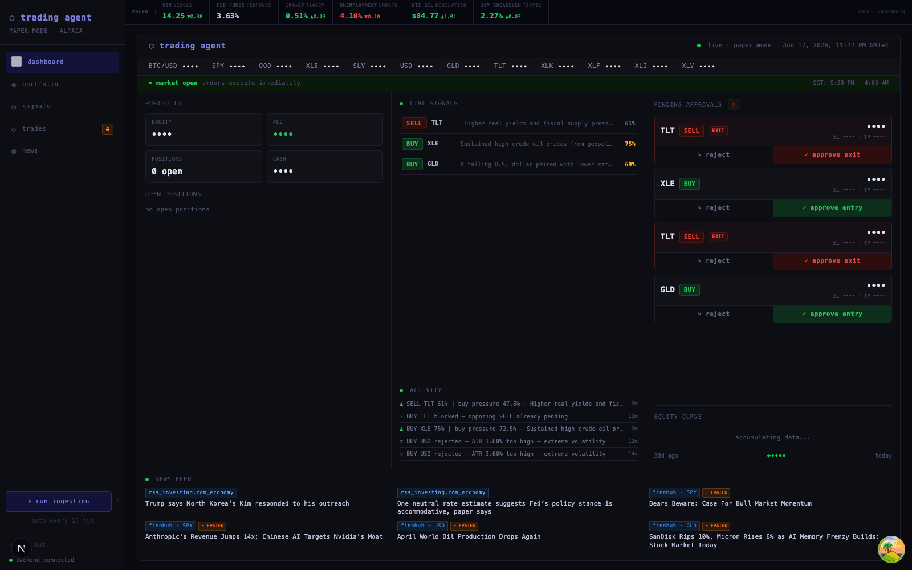
Task: Click the Fed Funds 3.63% indicator
Action: [x=243, y=11]
